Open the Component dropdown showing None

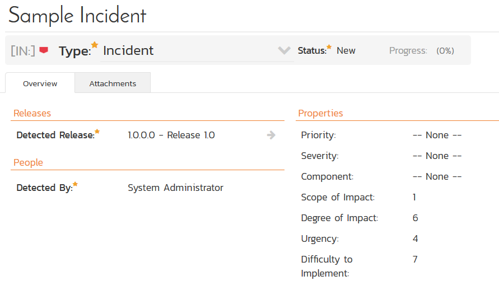[437, 176]
